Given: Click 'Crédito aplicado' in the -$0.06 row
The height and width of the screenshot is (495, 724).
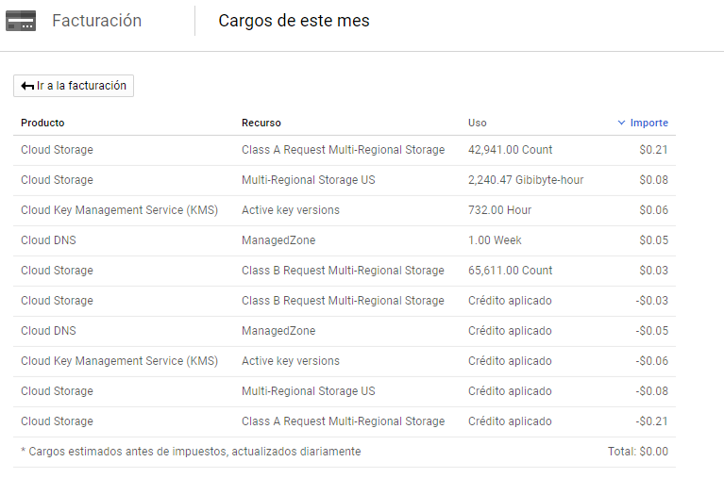Looking at the screenshot, I should click(510, 361).
